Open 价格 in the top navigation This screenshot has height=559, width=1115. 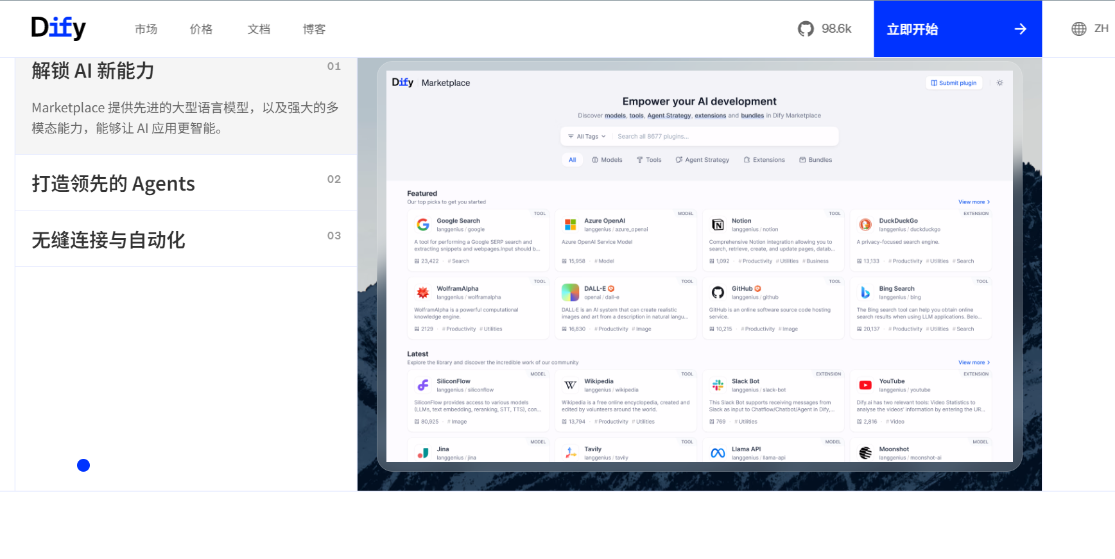201,29
